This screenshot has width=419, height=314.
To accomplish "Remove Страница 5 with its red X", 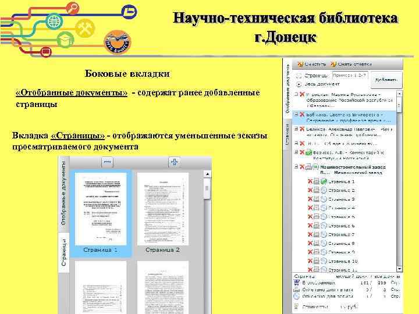I will click(x=310, y=217).
